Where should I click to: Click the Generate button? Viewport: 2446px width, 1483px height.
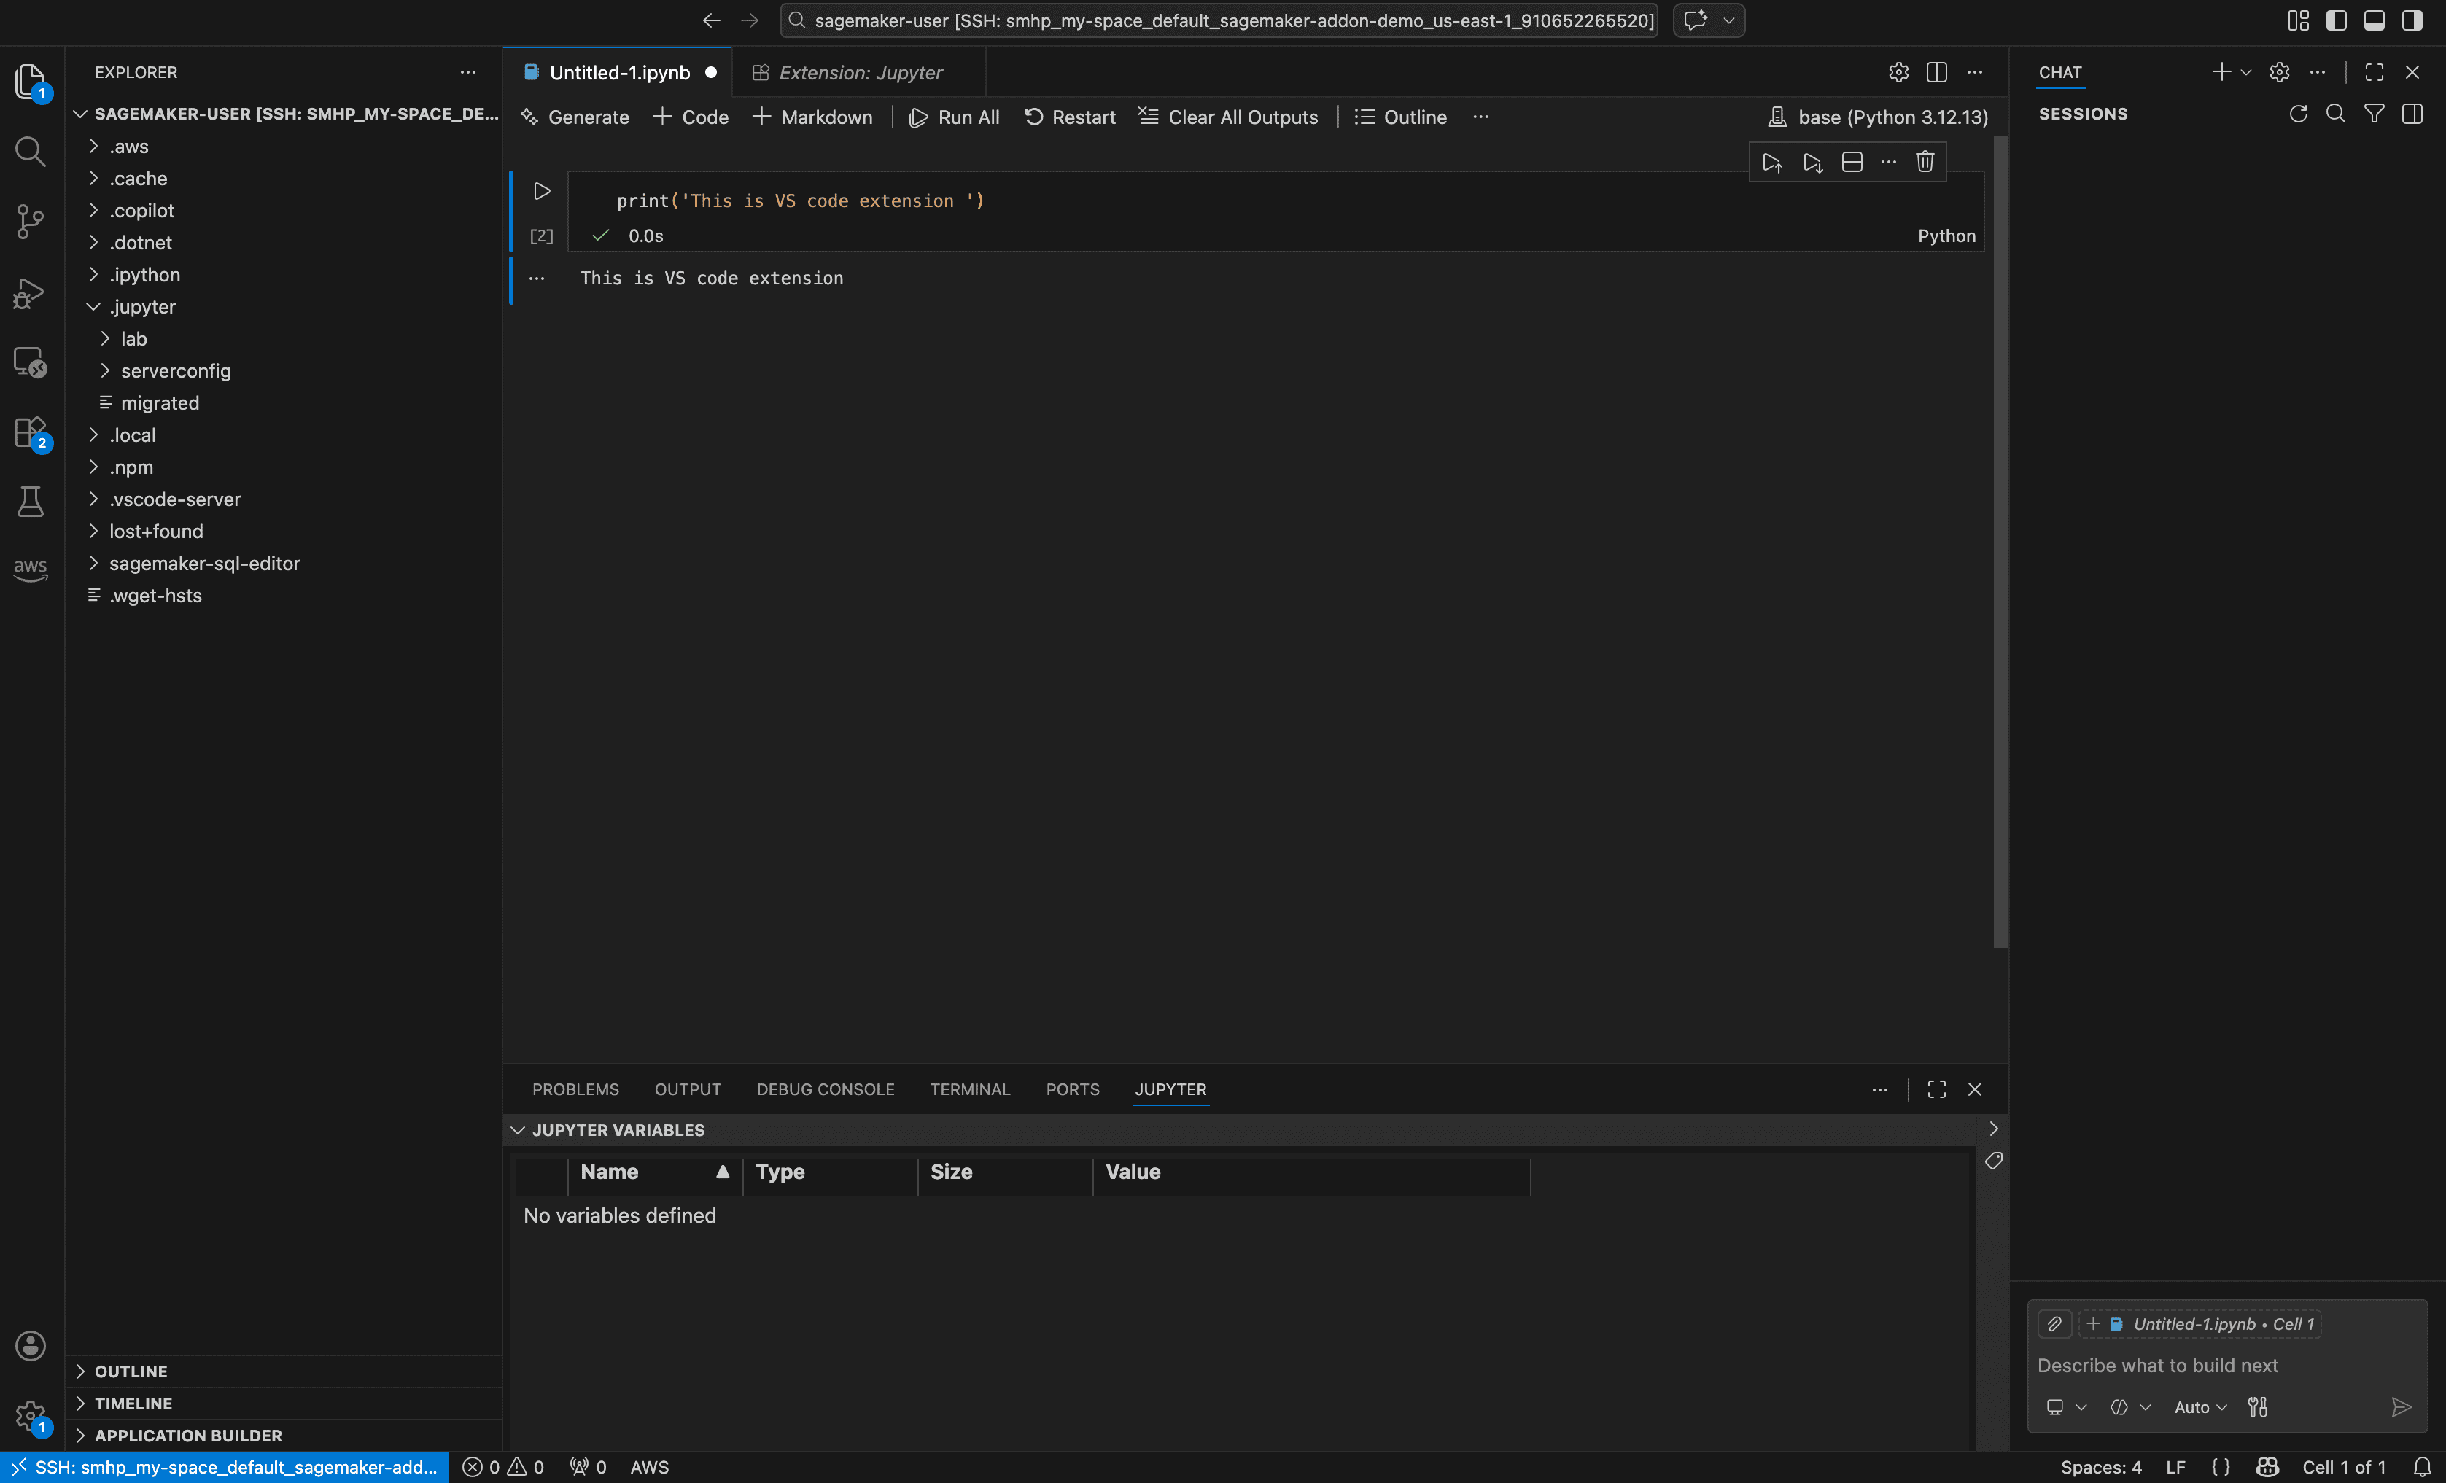coord(575,117)
